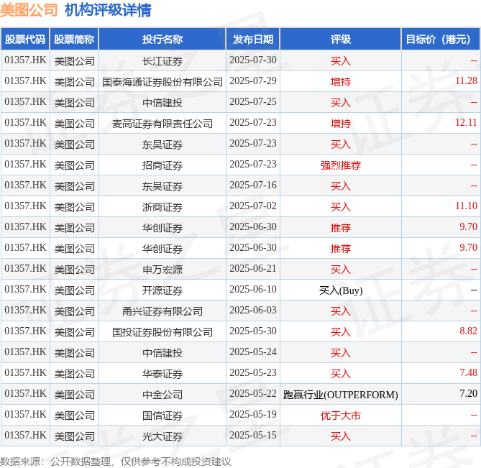Click the 评级 column header
This screenshot has height=468, width=481.
(341, 40)
